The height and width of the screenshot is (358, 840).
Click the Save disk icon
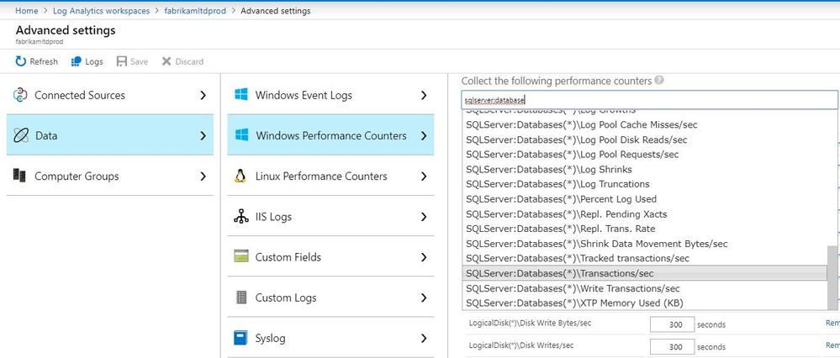point(122,61)
